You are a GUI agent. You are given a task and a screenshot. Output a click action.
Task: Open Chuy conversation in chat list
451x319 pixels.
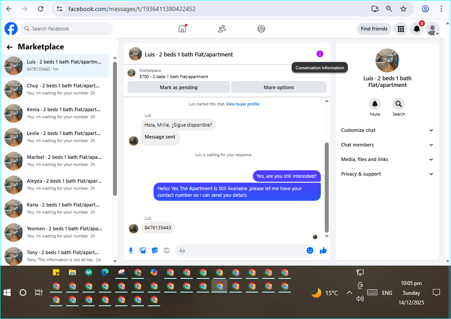[x=56, y=90]
